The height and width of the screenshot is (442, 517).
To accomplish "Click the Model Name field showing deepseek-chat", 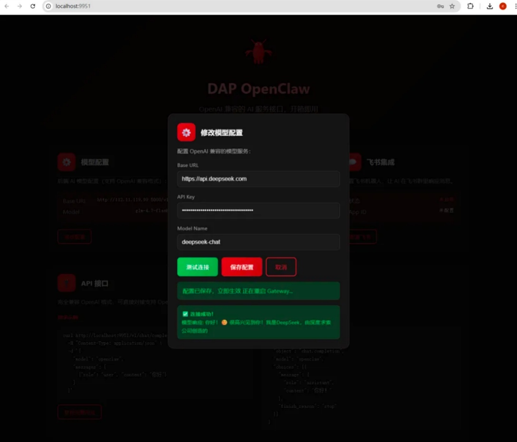I will [x=258, y=242].
